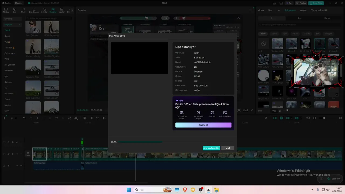Open the Çıkartmalar stickers panel
Screen dimensions: 345x194
pyautogui.click(x=34, y=10)
